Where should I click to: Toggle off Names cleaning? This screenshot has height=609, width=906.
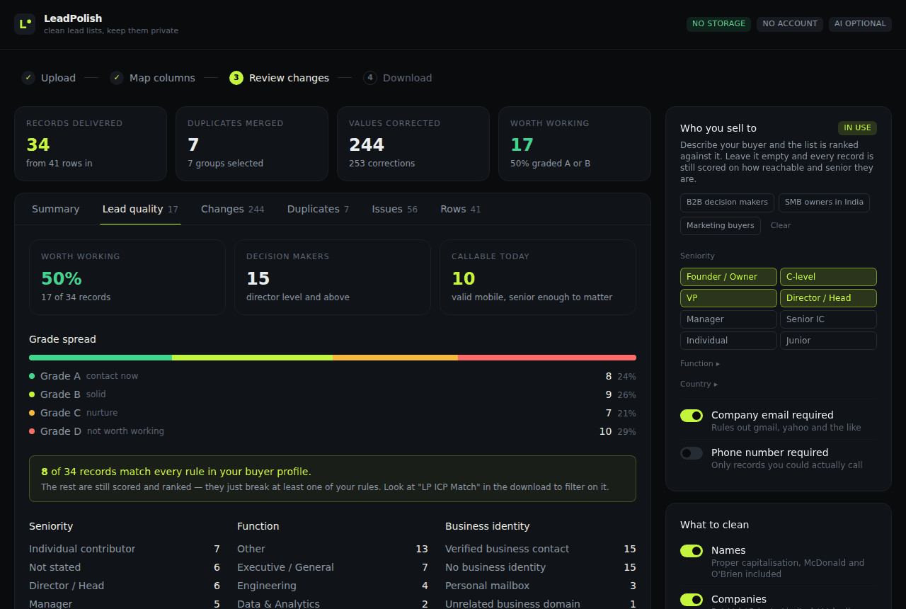692,551
